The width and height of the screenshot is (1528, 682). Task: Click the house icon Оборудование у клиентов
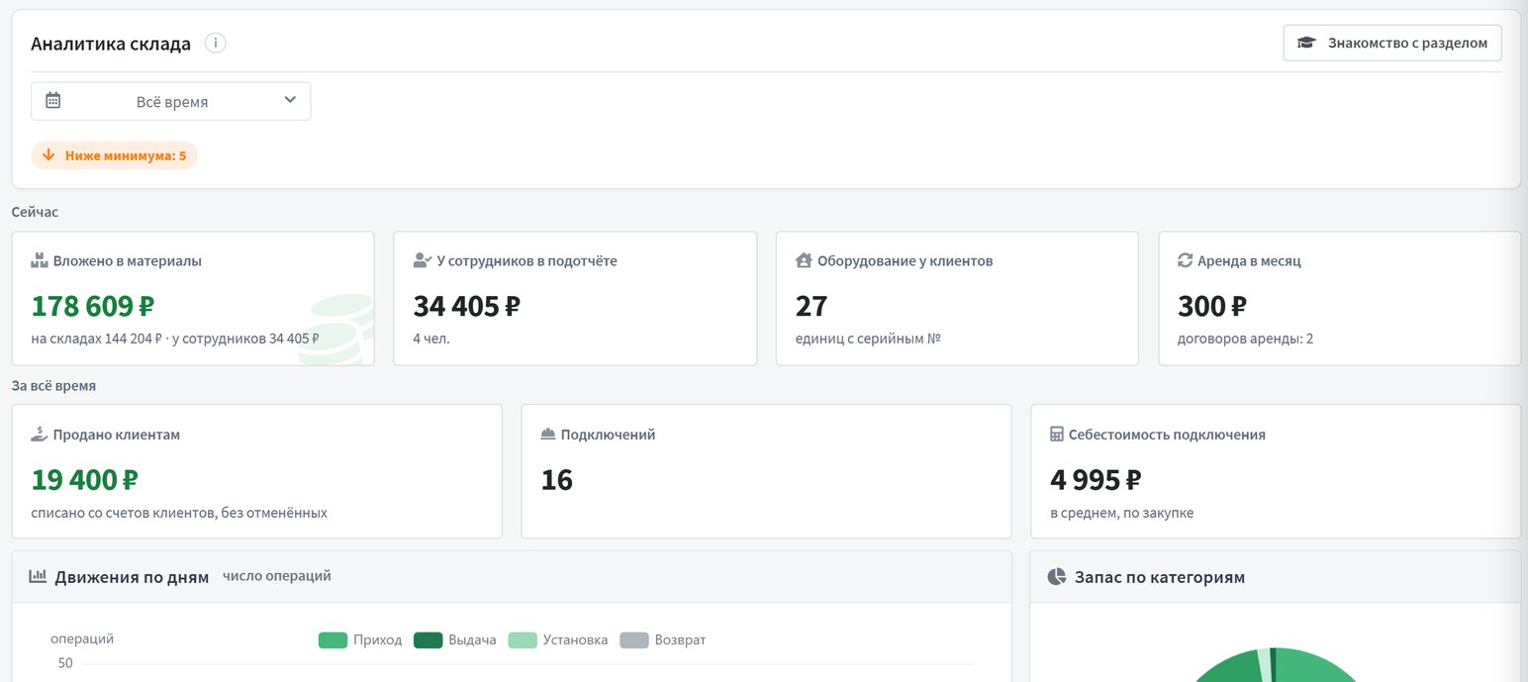pyautogui.click(x=804, y=261)
